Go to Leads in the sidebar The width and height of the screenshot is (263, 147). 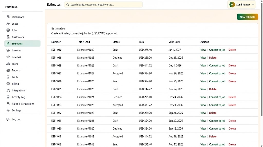[22, 24]
